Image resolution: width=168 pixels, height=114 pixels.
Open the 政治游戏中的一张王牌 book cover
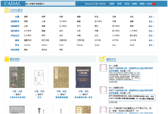pos(83,77)
